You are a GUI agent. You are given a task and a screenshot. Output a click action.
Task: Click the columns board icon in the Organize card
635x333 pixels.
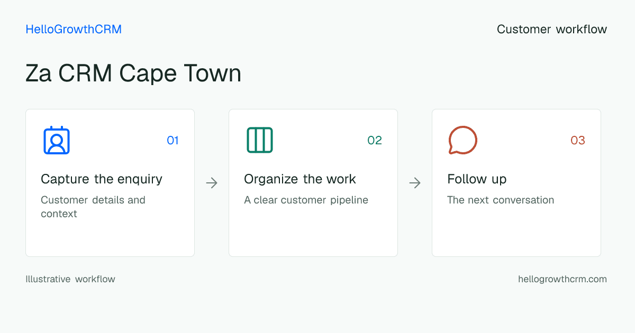coord(260,140)
